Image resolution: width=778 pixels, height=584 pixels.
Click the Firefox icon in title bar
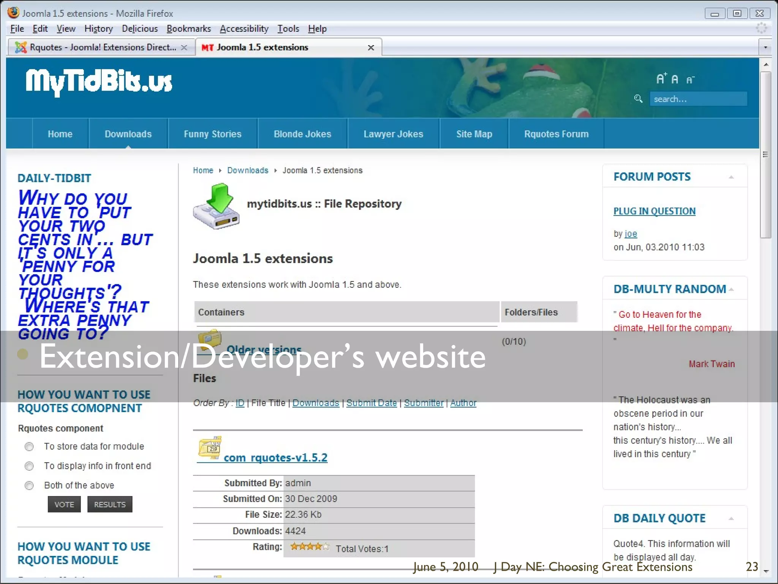click(x=13, y=13)
